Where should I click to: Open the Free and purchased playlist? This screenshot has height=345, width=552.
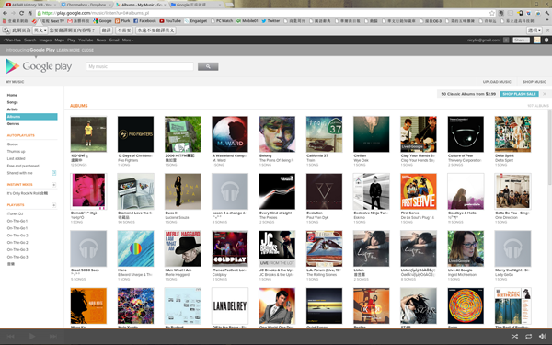(23, 166)
